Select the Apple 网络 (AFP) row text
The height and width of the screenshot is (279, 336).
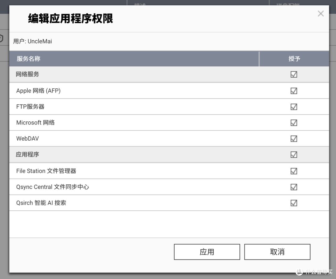click(38, 91)
